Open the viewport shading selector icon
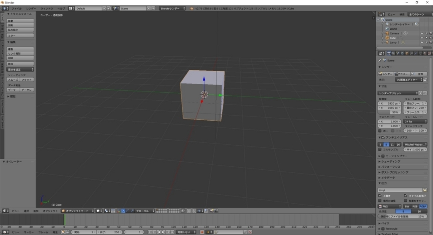433x235 pixels. pyautogui.click(x=99, y=211)
